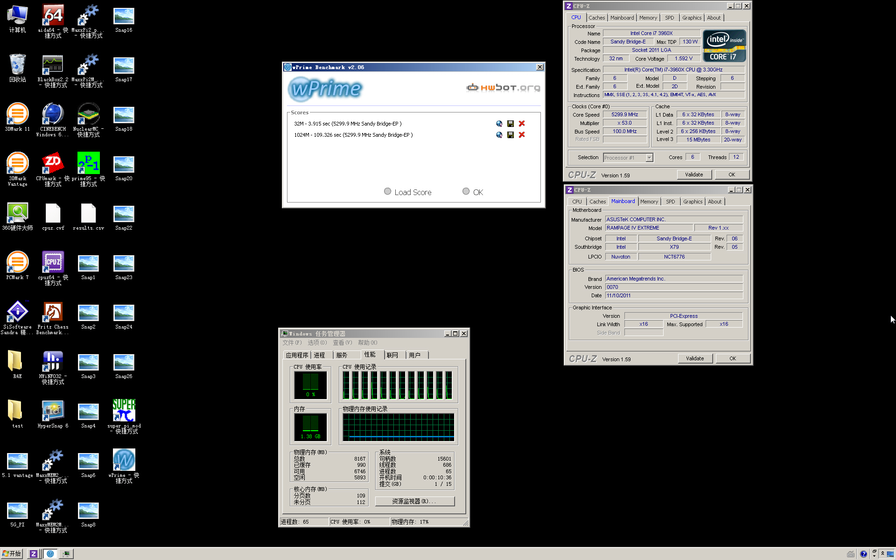Open the CINEBENCH desktop icon
Screen dimensions: 896x560
[53, 120]
